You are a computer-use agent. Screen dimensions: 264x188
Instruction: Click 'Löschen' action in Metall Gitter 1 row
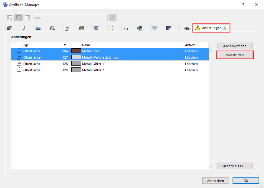(x=191, y=64)
